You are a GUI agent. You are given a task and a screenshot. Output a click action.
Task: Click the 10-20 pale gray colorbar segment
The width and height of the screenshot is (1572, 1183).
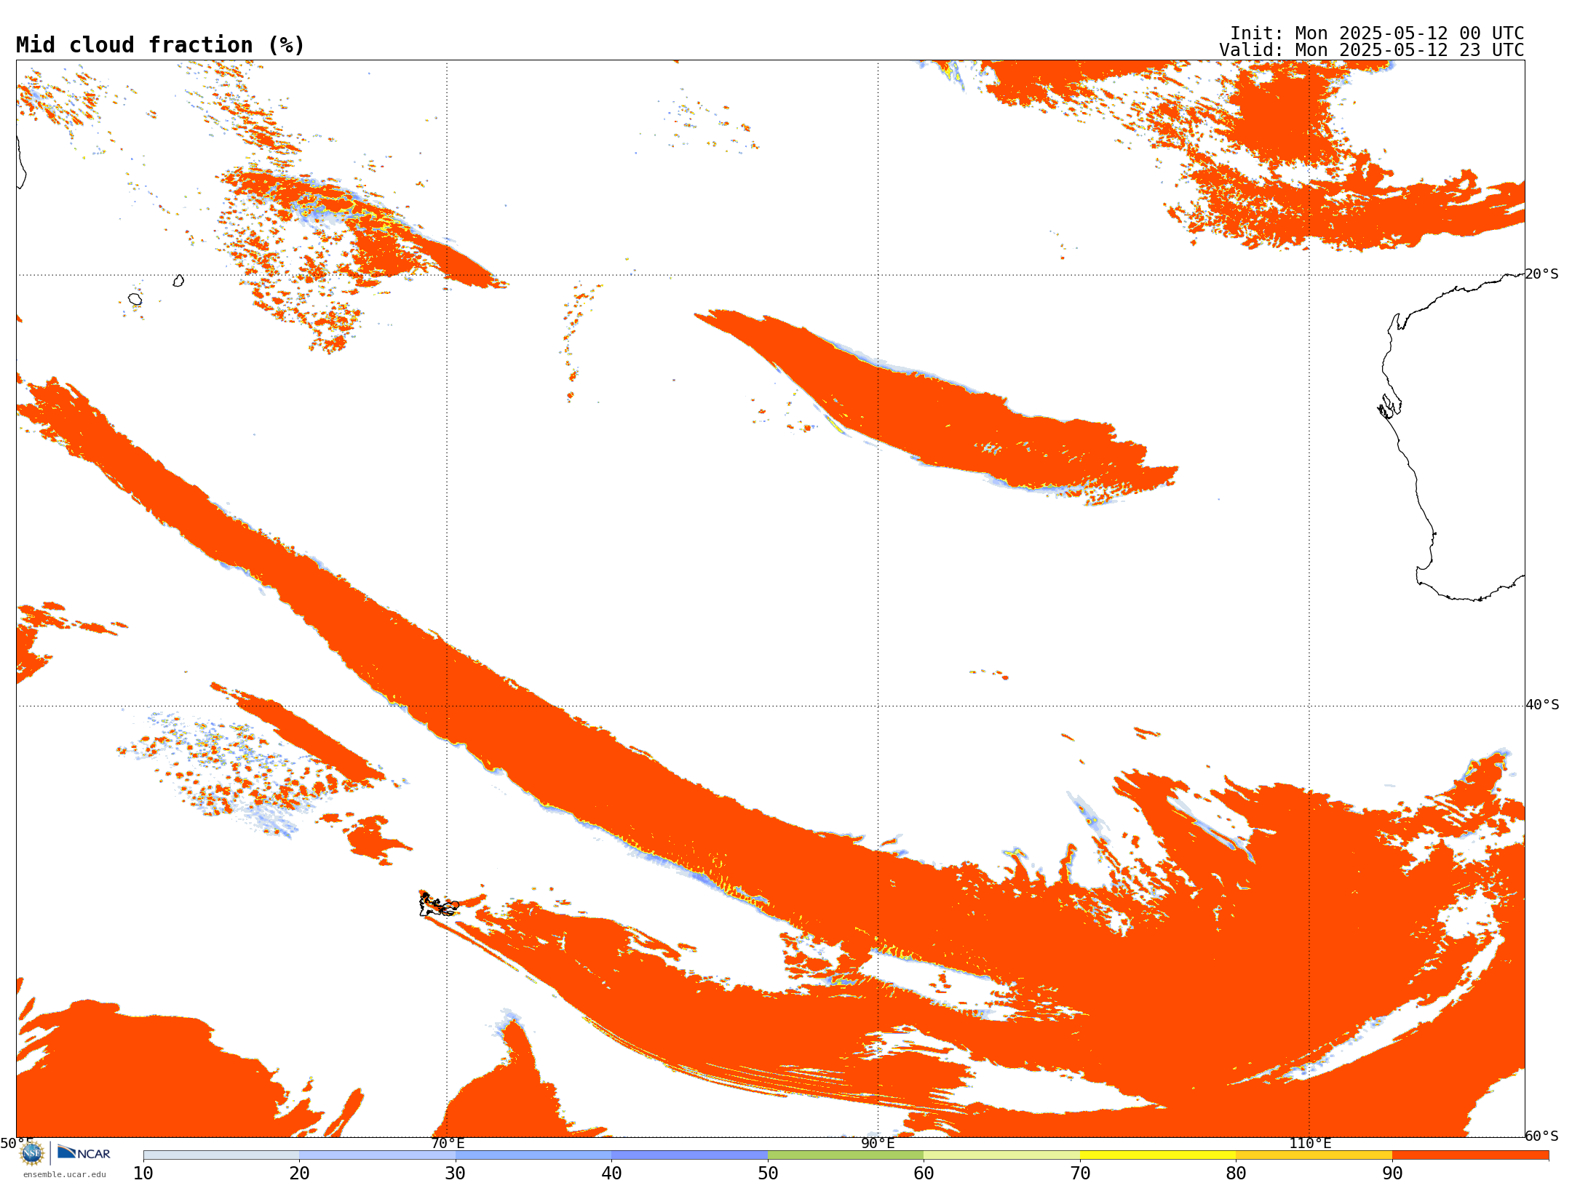tap(221, 1155)
